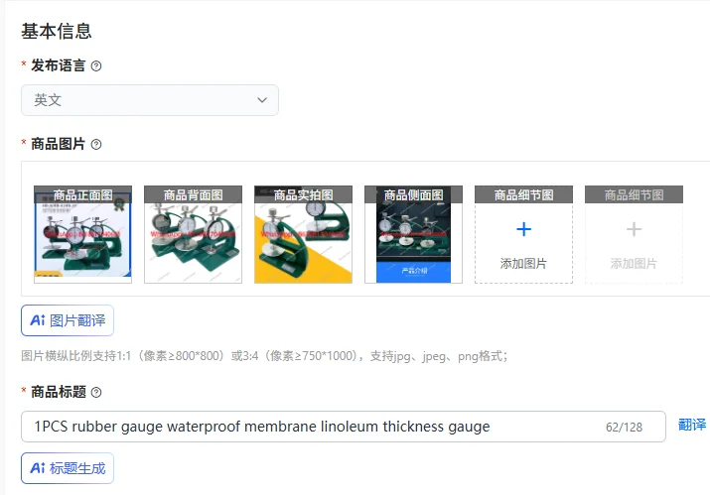Viewport: 710px width, 495px height.
Task: Open the 发布语言 select box
Action: [x=150, y=100]
